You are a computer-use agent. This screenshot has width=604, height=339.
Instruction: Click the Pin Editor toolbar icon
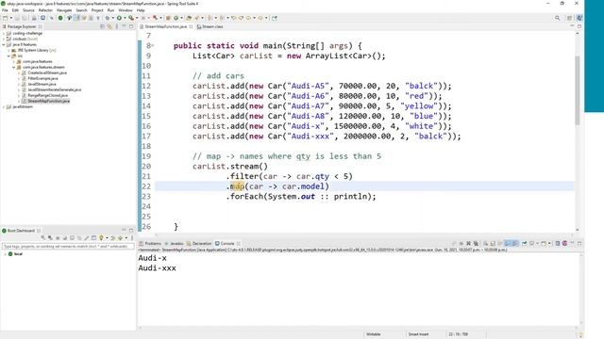click(x=275, y=18)
